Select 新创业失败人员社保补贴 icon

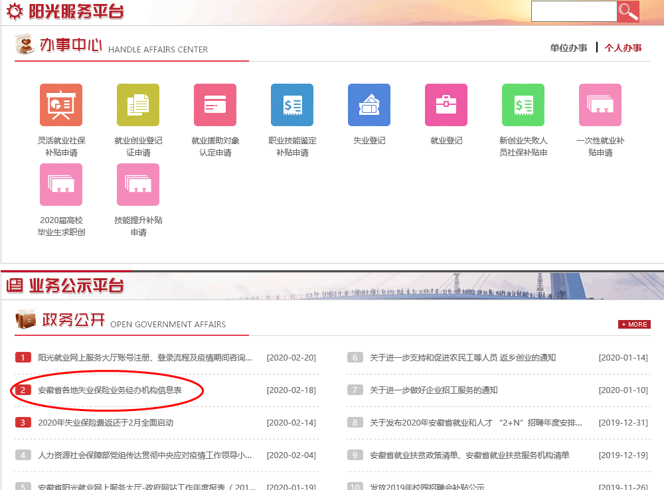(x=523, y=105)
